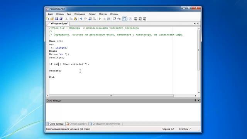The width and height of the screenshot is (247, 139).
Task: Click the step into debug icon
Action: pos(119,19)
